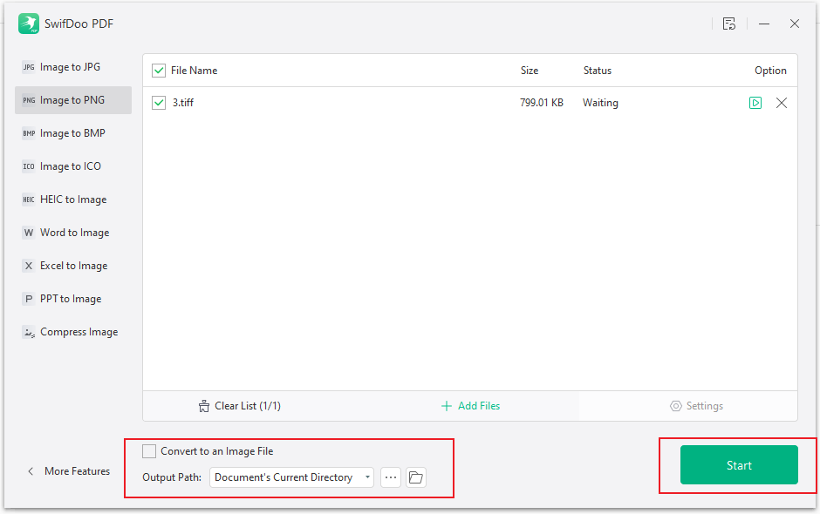Add files to the conversion list
Screen dimensions: 820x514
(470, 405)
